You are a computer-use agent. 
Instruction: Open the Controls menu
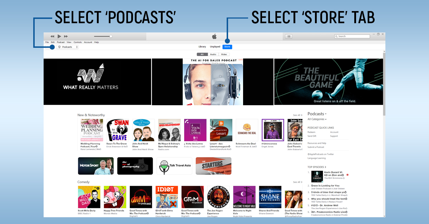(x=78, y=42)
